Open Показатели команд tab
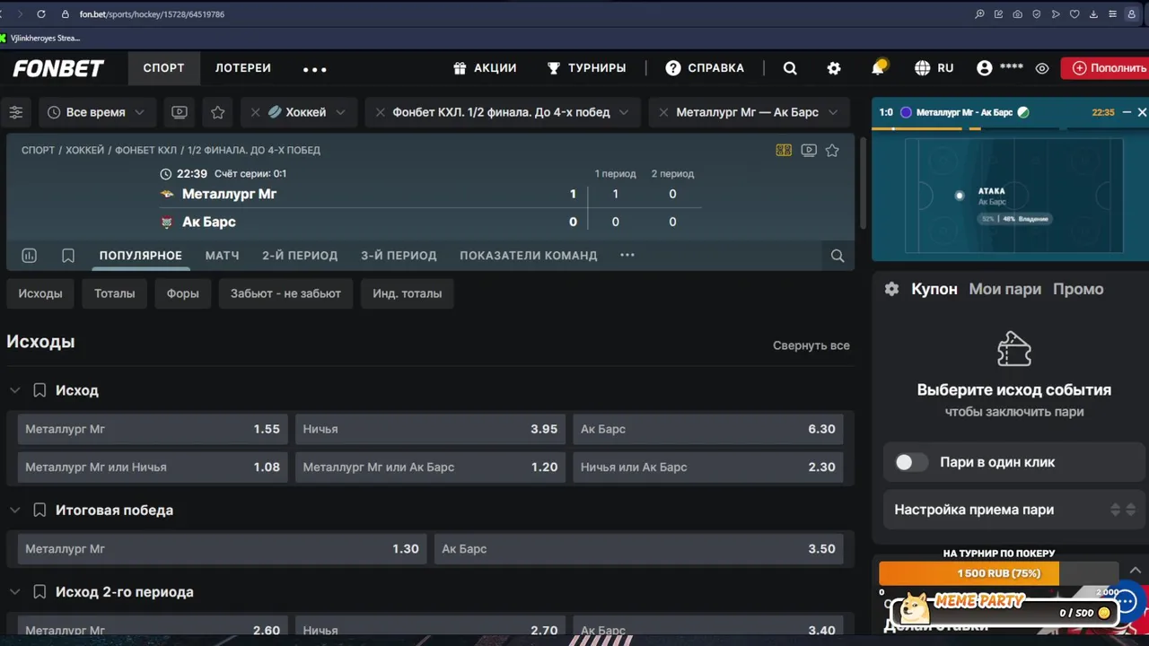This screenshot has height=646, width=1149. [x=528, y=256]
